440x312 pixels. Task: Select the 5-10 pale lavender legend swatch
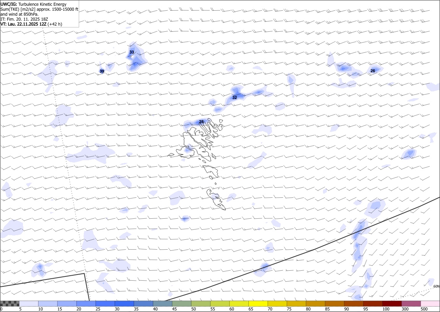pos(29,304)
